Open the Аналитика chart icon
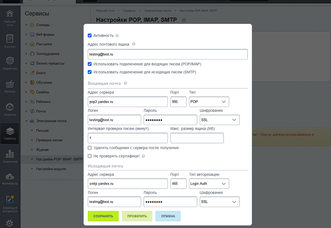Image resolution: width=331 pixels, height=228 pixels. pos(10,156)
